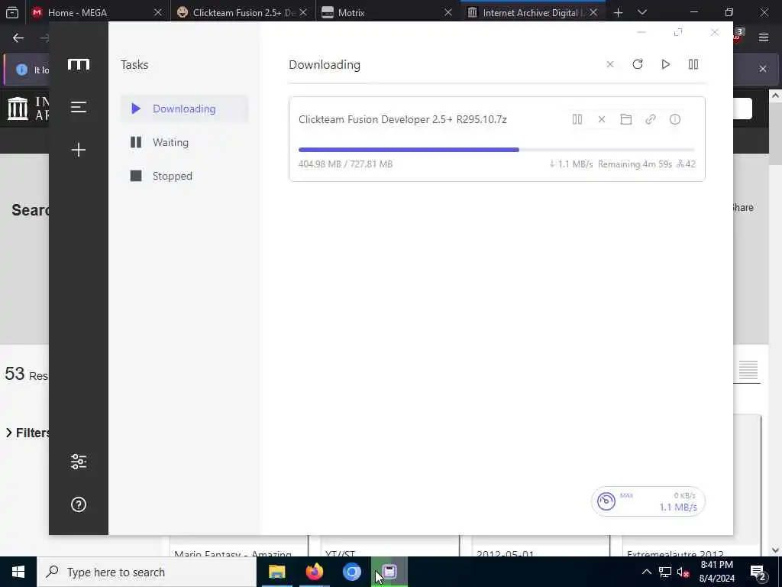The image size is (782, 587).
Task: Open the speedometer speed limit widget
Action: coord(648,501)
